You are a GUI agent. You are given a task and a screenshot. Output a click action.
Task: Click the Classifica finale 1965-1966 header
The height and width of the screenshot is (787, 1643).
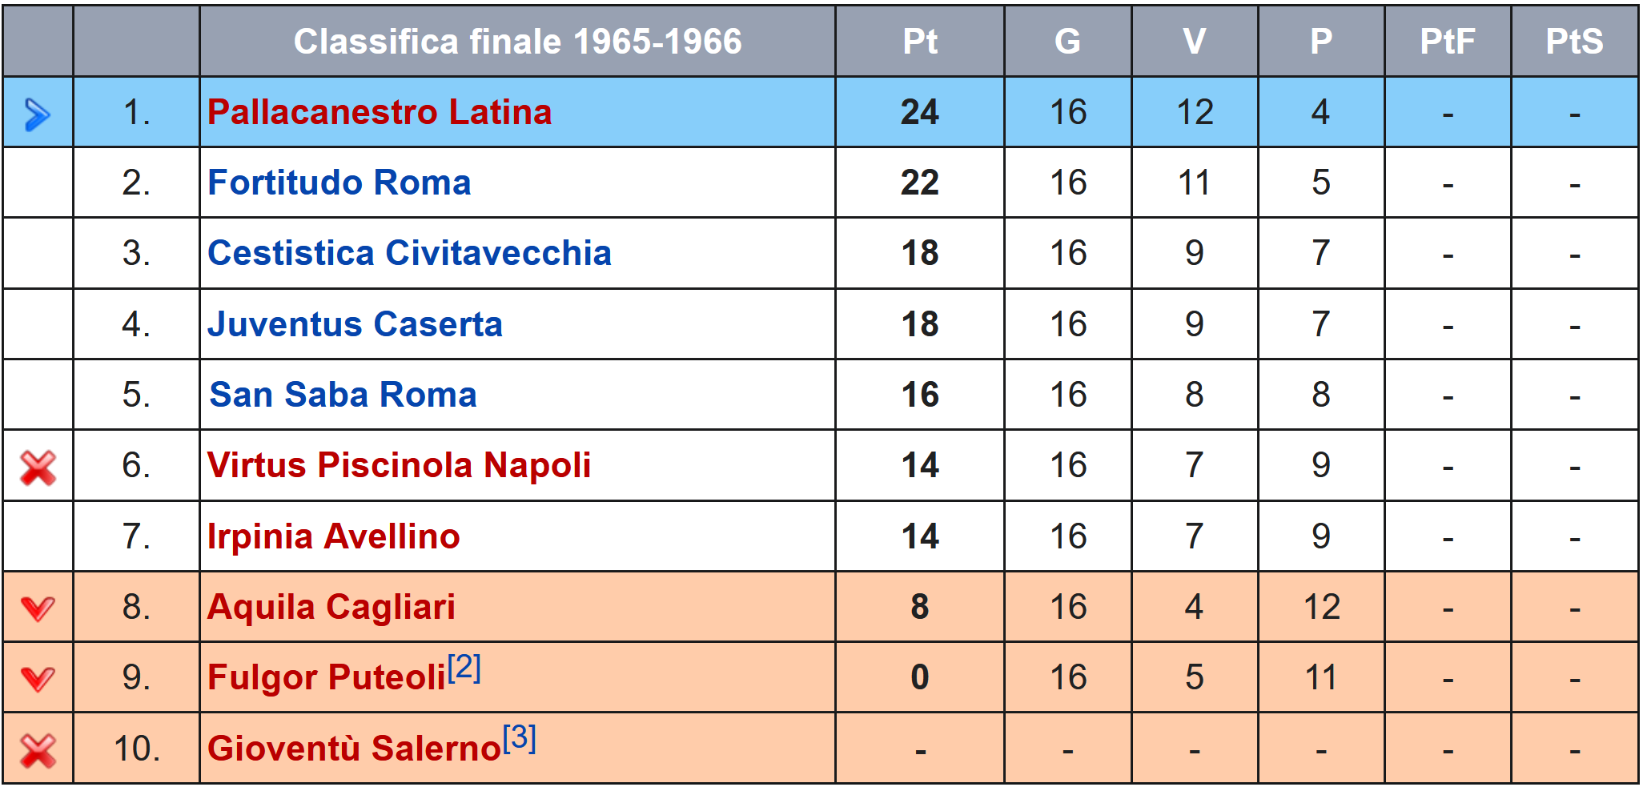coord(517,42)
